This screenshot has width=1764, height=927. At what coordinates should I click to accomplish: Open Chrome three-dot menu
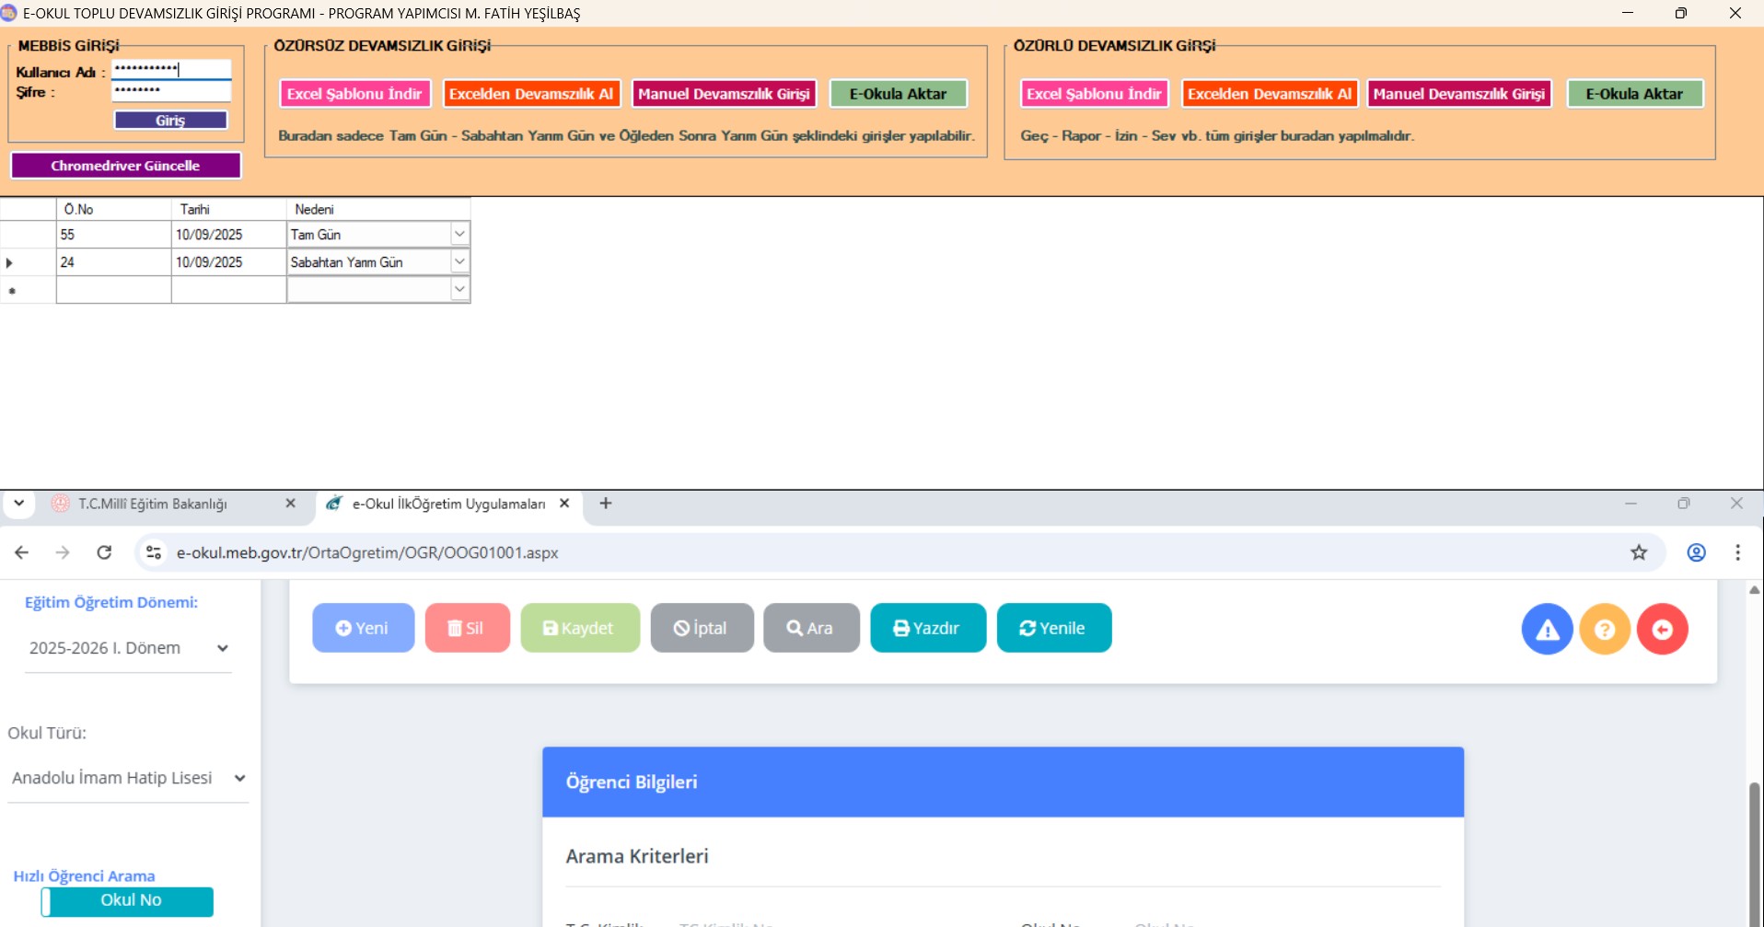pos(1737,552)
